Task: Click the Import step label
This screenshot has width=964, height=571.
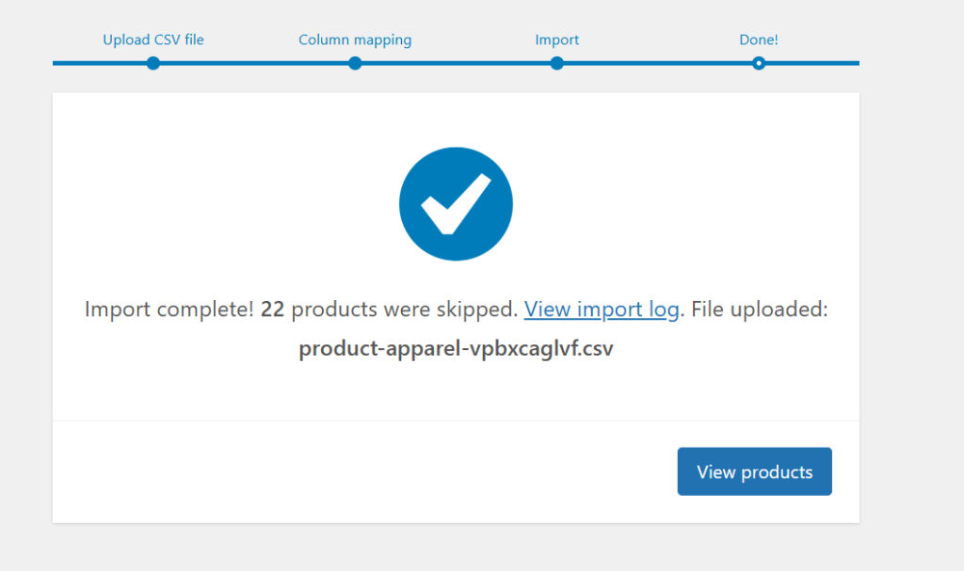Action: point(556,40)
